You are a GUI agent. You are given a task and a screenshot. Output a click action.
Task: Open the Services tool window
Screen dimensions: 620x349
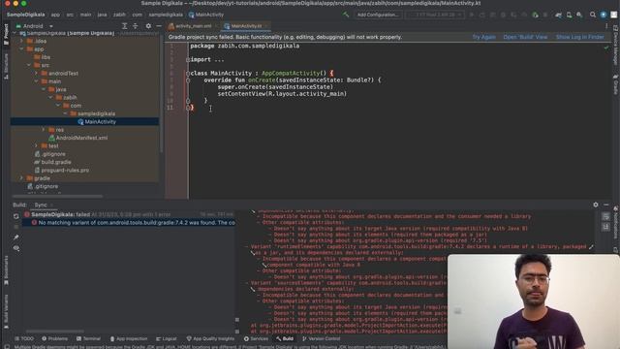256,338
